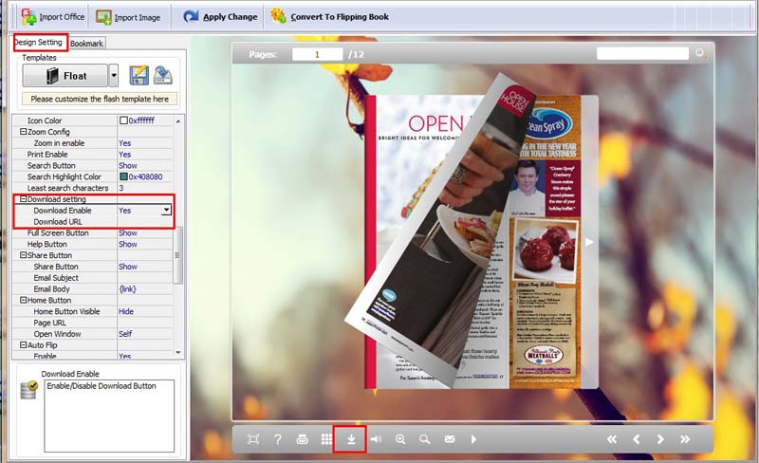Click the white next-page arrow beside the book

point(589,242)
